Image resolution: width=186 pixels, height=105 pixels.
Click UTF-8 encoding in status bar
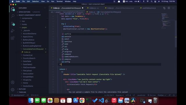click(x=128, y=95)
